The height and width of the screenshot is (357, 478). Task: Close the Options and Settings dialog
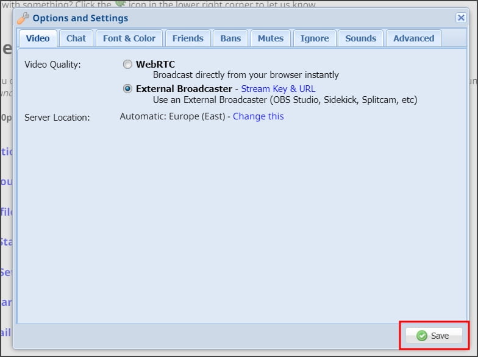[x=461, y=18]
